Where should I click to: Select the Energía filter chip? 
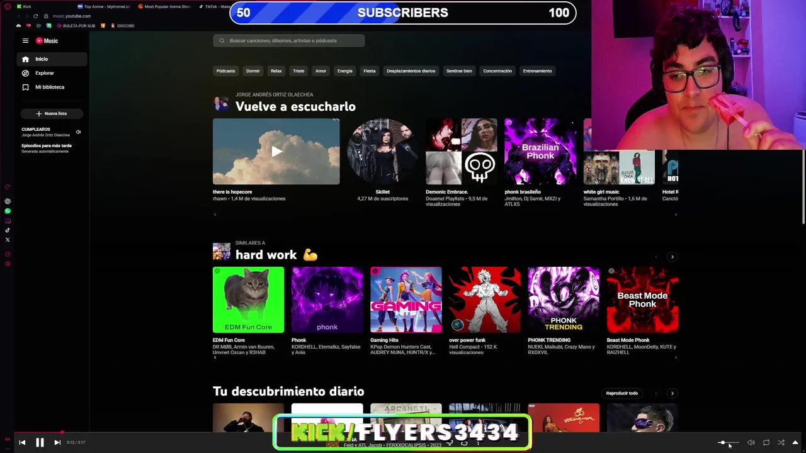point(344,71)
